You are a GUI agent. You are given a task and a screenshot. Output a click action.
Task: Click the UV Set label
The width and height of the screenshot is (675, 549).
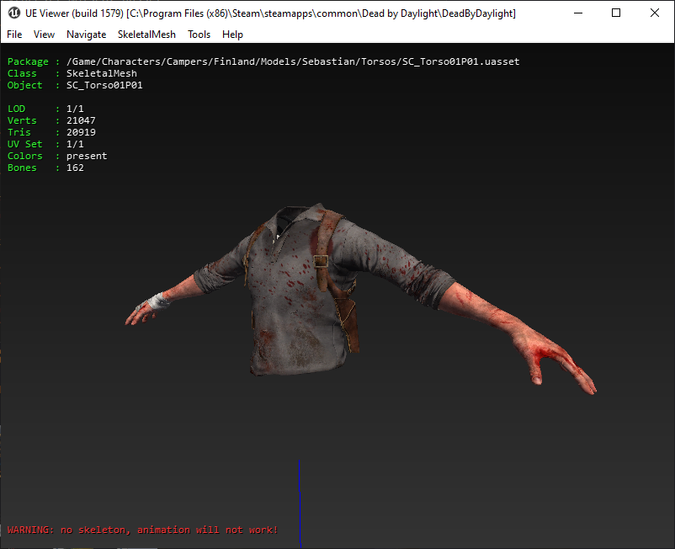tap(24, 144)
